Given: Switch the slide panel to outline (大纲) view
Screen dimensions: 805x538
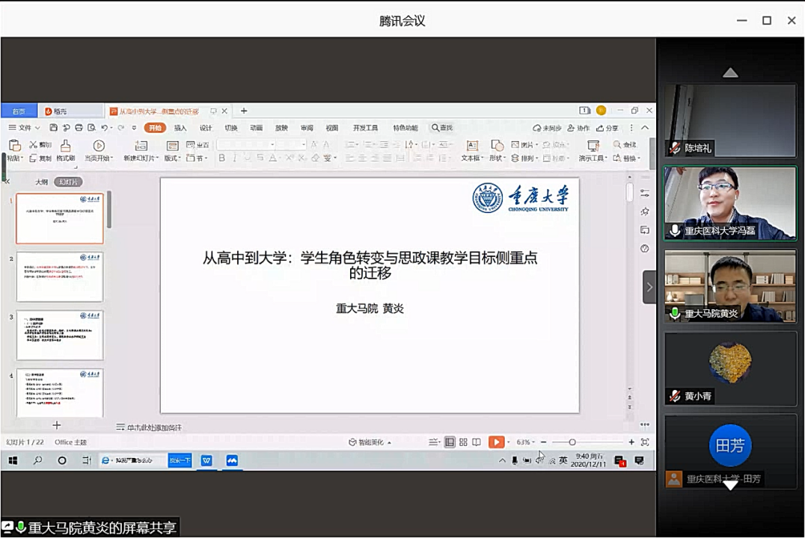Looking at the screenshot, I should [42, 182].
